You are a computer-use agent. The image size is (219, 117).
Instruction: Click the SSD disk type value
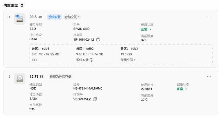[x=33, y=29]
